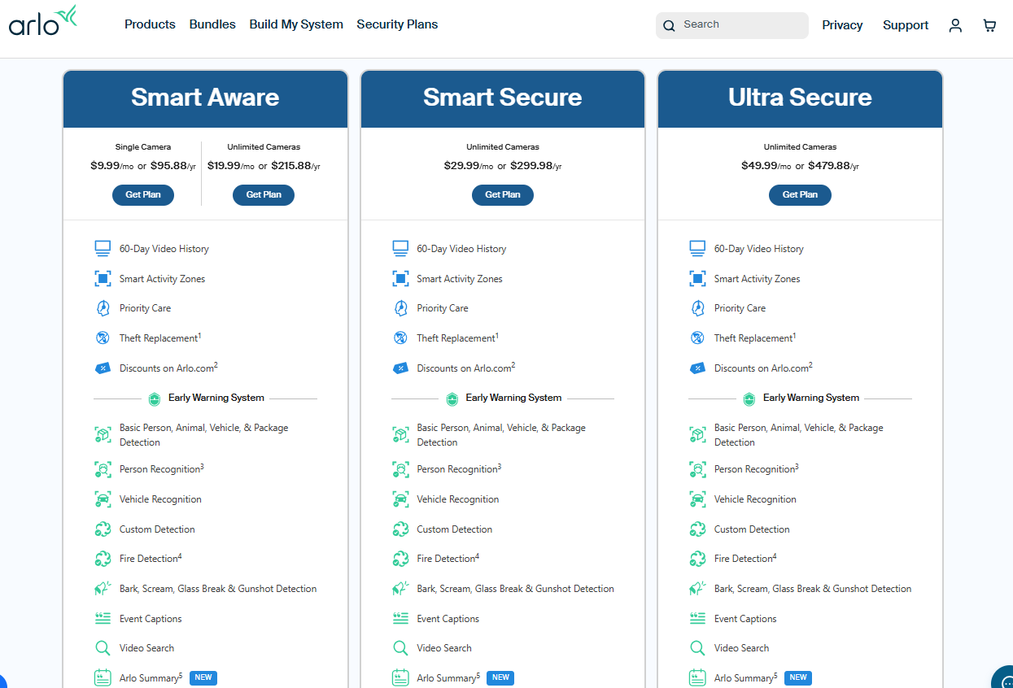Image resolution: width=1013 pixels, height=688 pixels.
Task: Click Fire Detection text in Smart Aware
Action: click(151, 559)
